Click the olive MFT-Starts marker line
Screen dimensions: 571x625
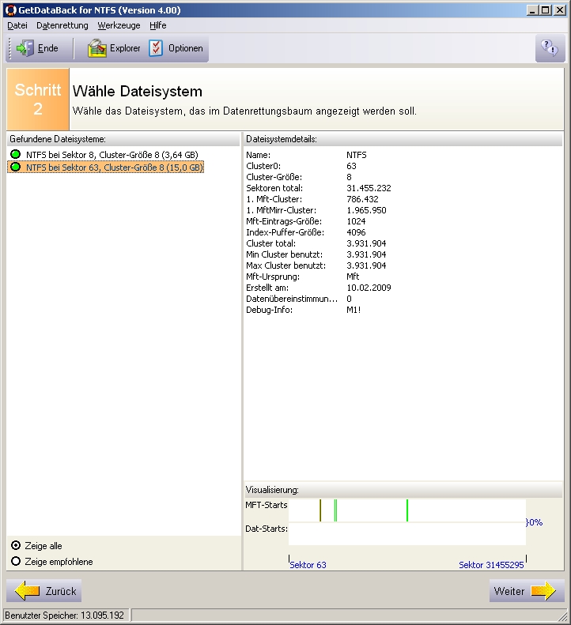click(x=320, y=510)
